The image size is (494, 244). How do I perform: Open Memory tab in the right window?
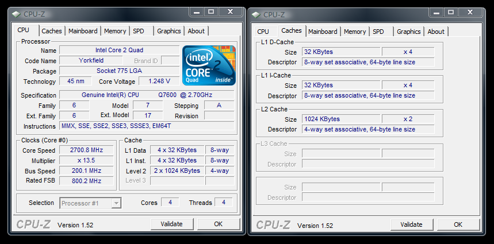[x=355, y=32]
